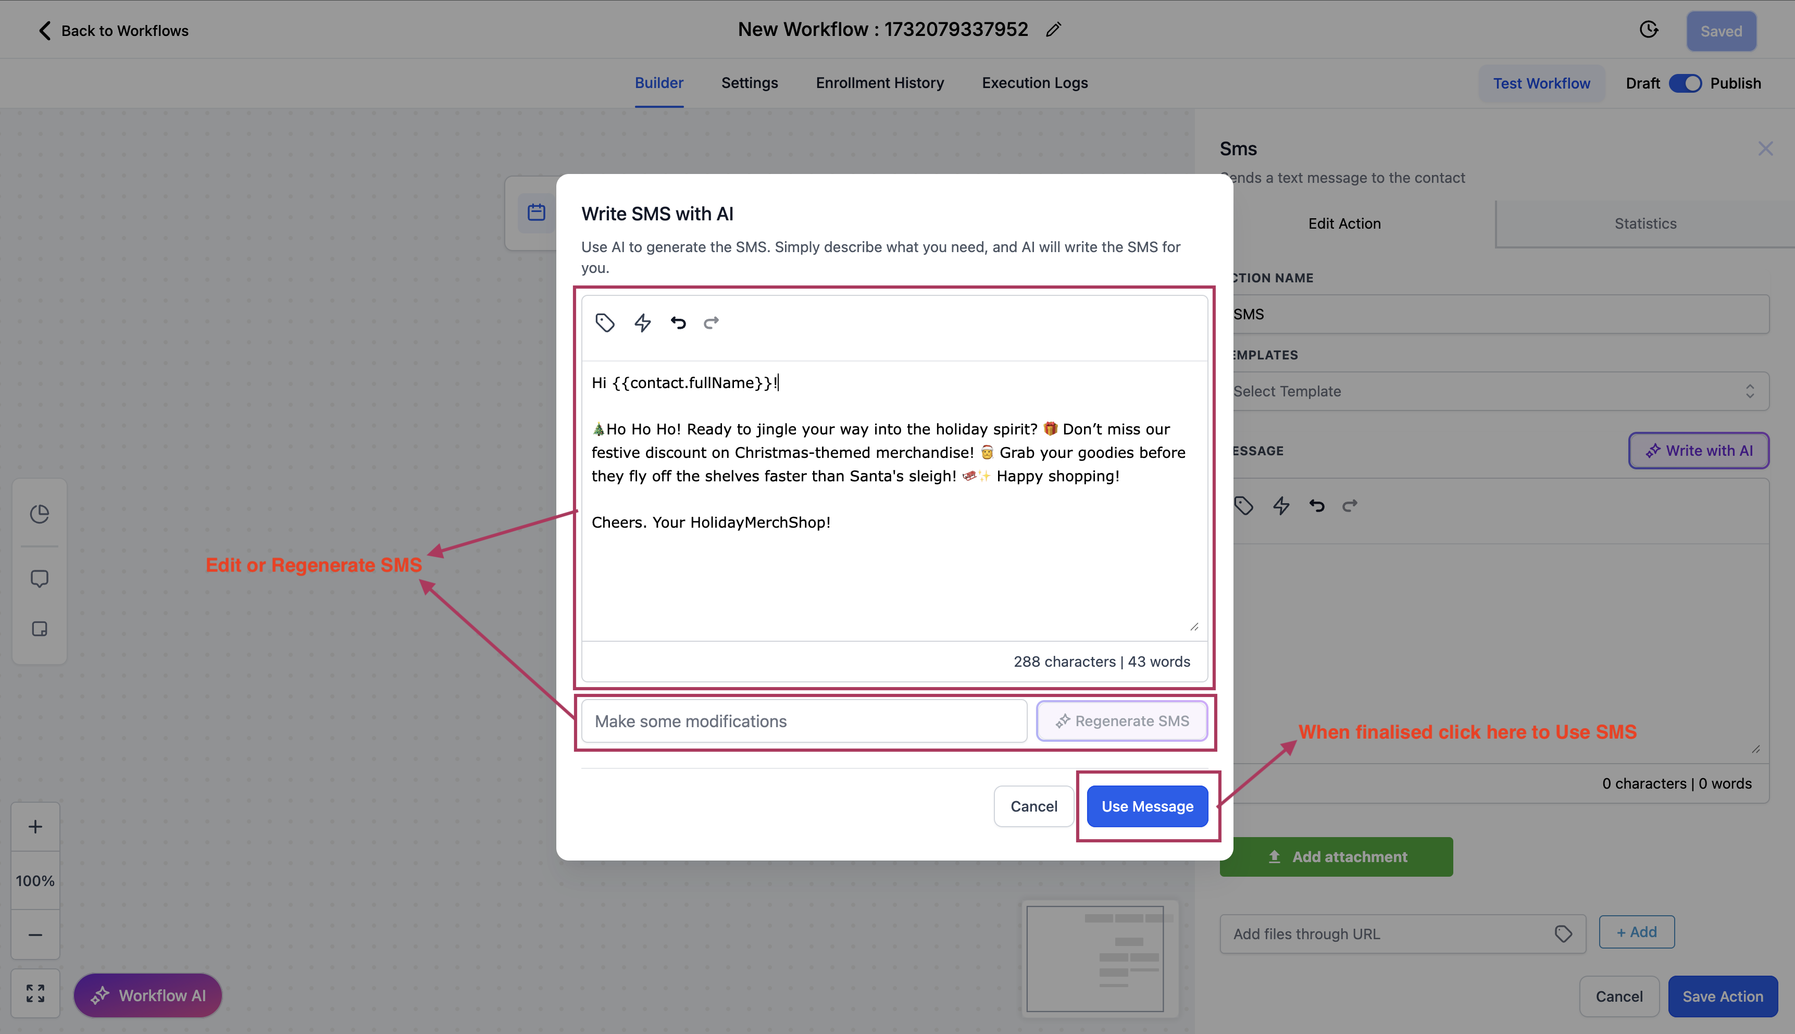Click Use Message to apply the SMS
This screenshot has height=1034, width=1795.
tap(1146, 806)
